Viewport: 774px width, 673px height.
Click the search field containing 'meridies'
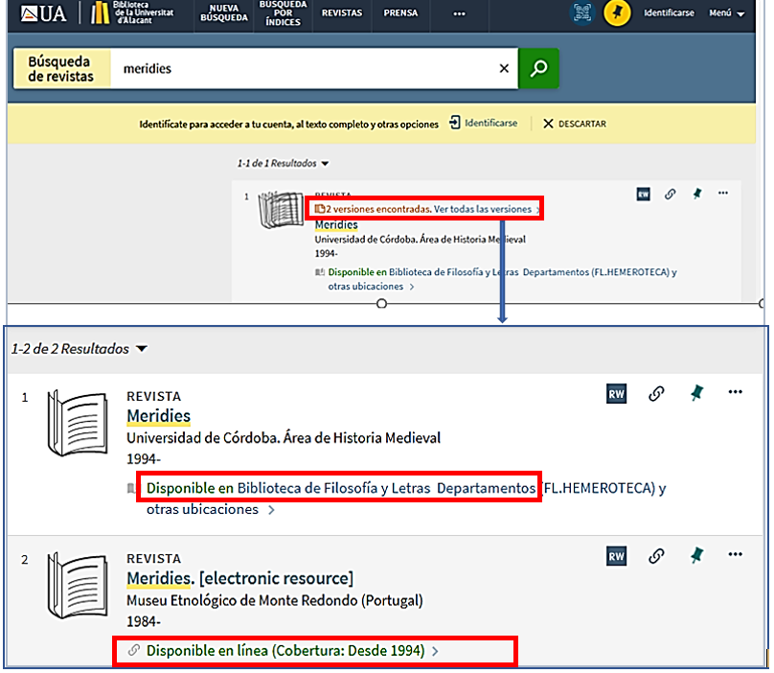tap(297, 69)
